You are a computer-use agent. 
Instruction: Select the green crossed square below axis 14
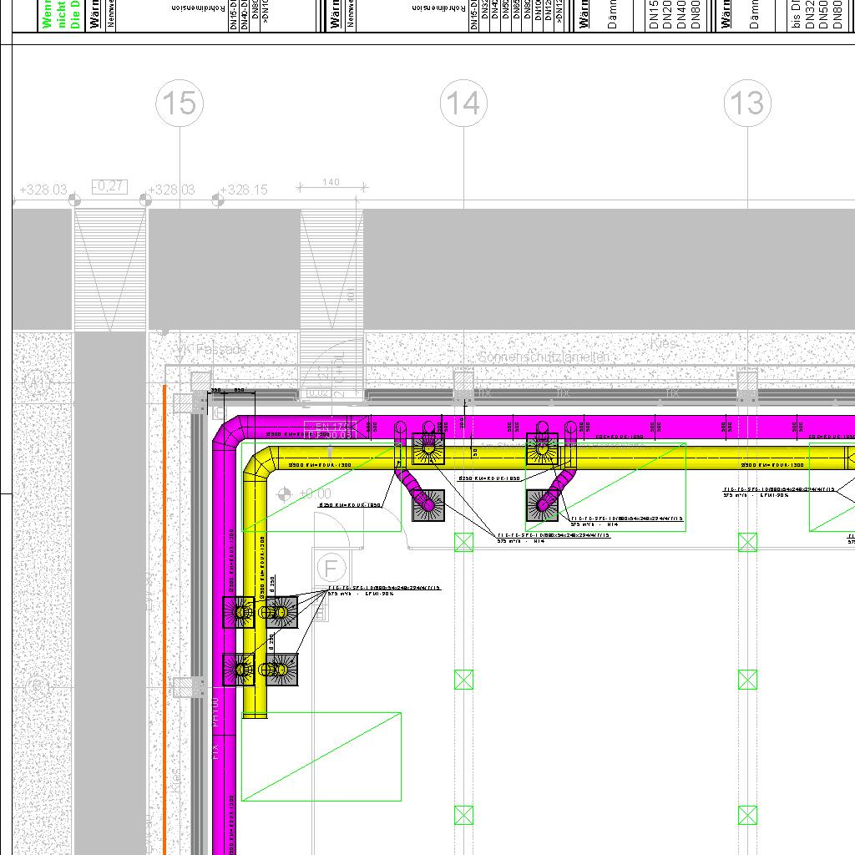click(x=463, y=542)
